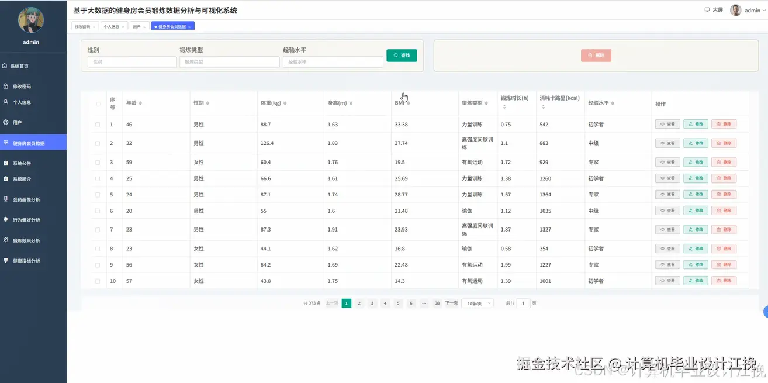768x383 pixels.
Task: Close the 用户 tab
Action: click(144, 27)
